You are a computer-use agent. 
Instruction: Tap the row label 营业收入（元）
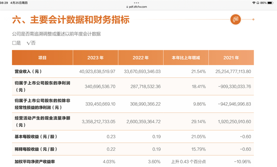point(28,71)
